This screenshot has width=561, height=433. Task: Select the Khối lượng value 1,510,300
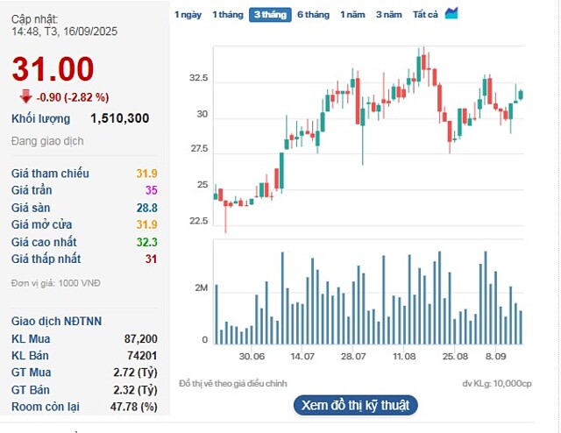(119, 118)
